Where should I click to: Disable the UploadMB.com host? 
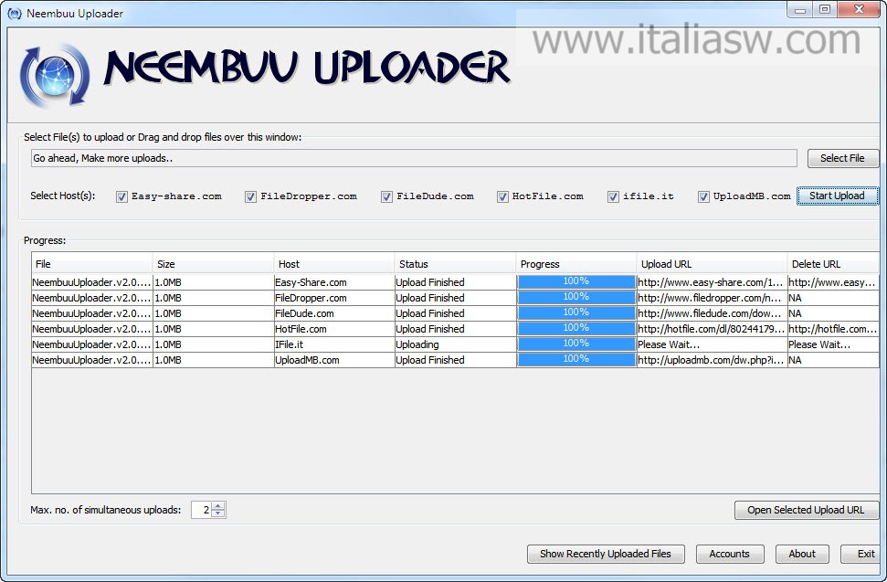[703, 196]
